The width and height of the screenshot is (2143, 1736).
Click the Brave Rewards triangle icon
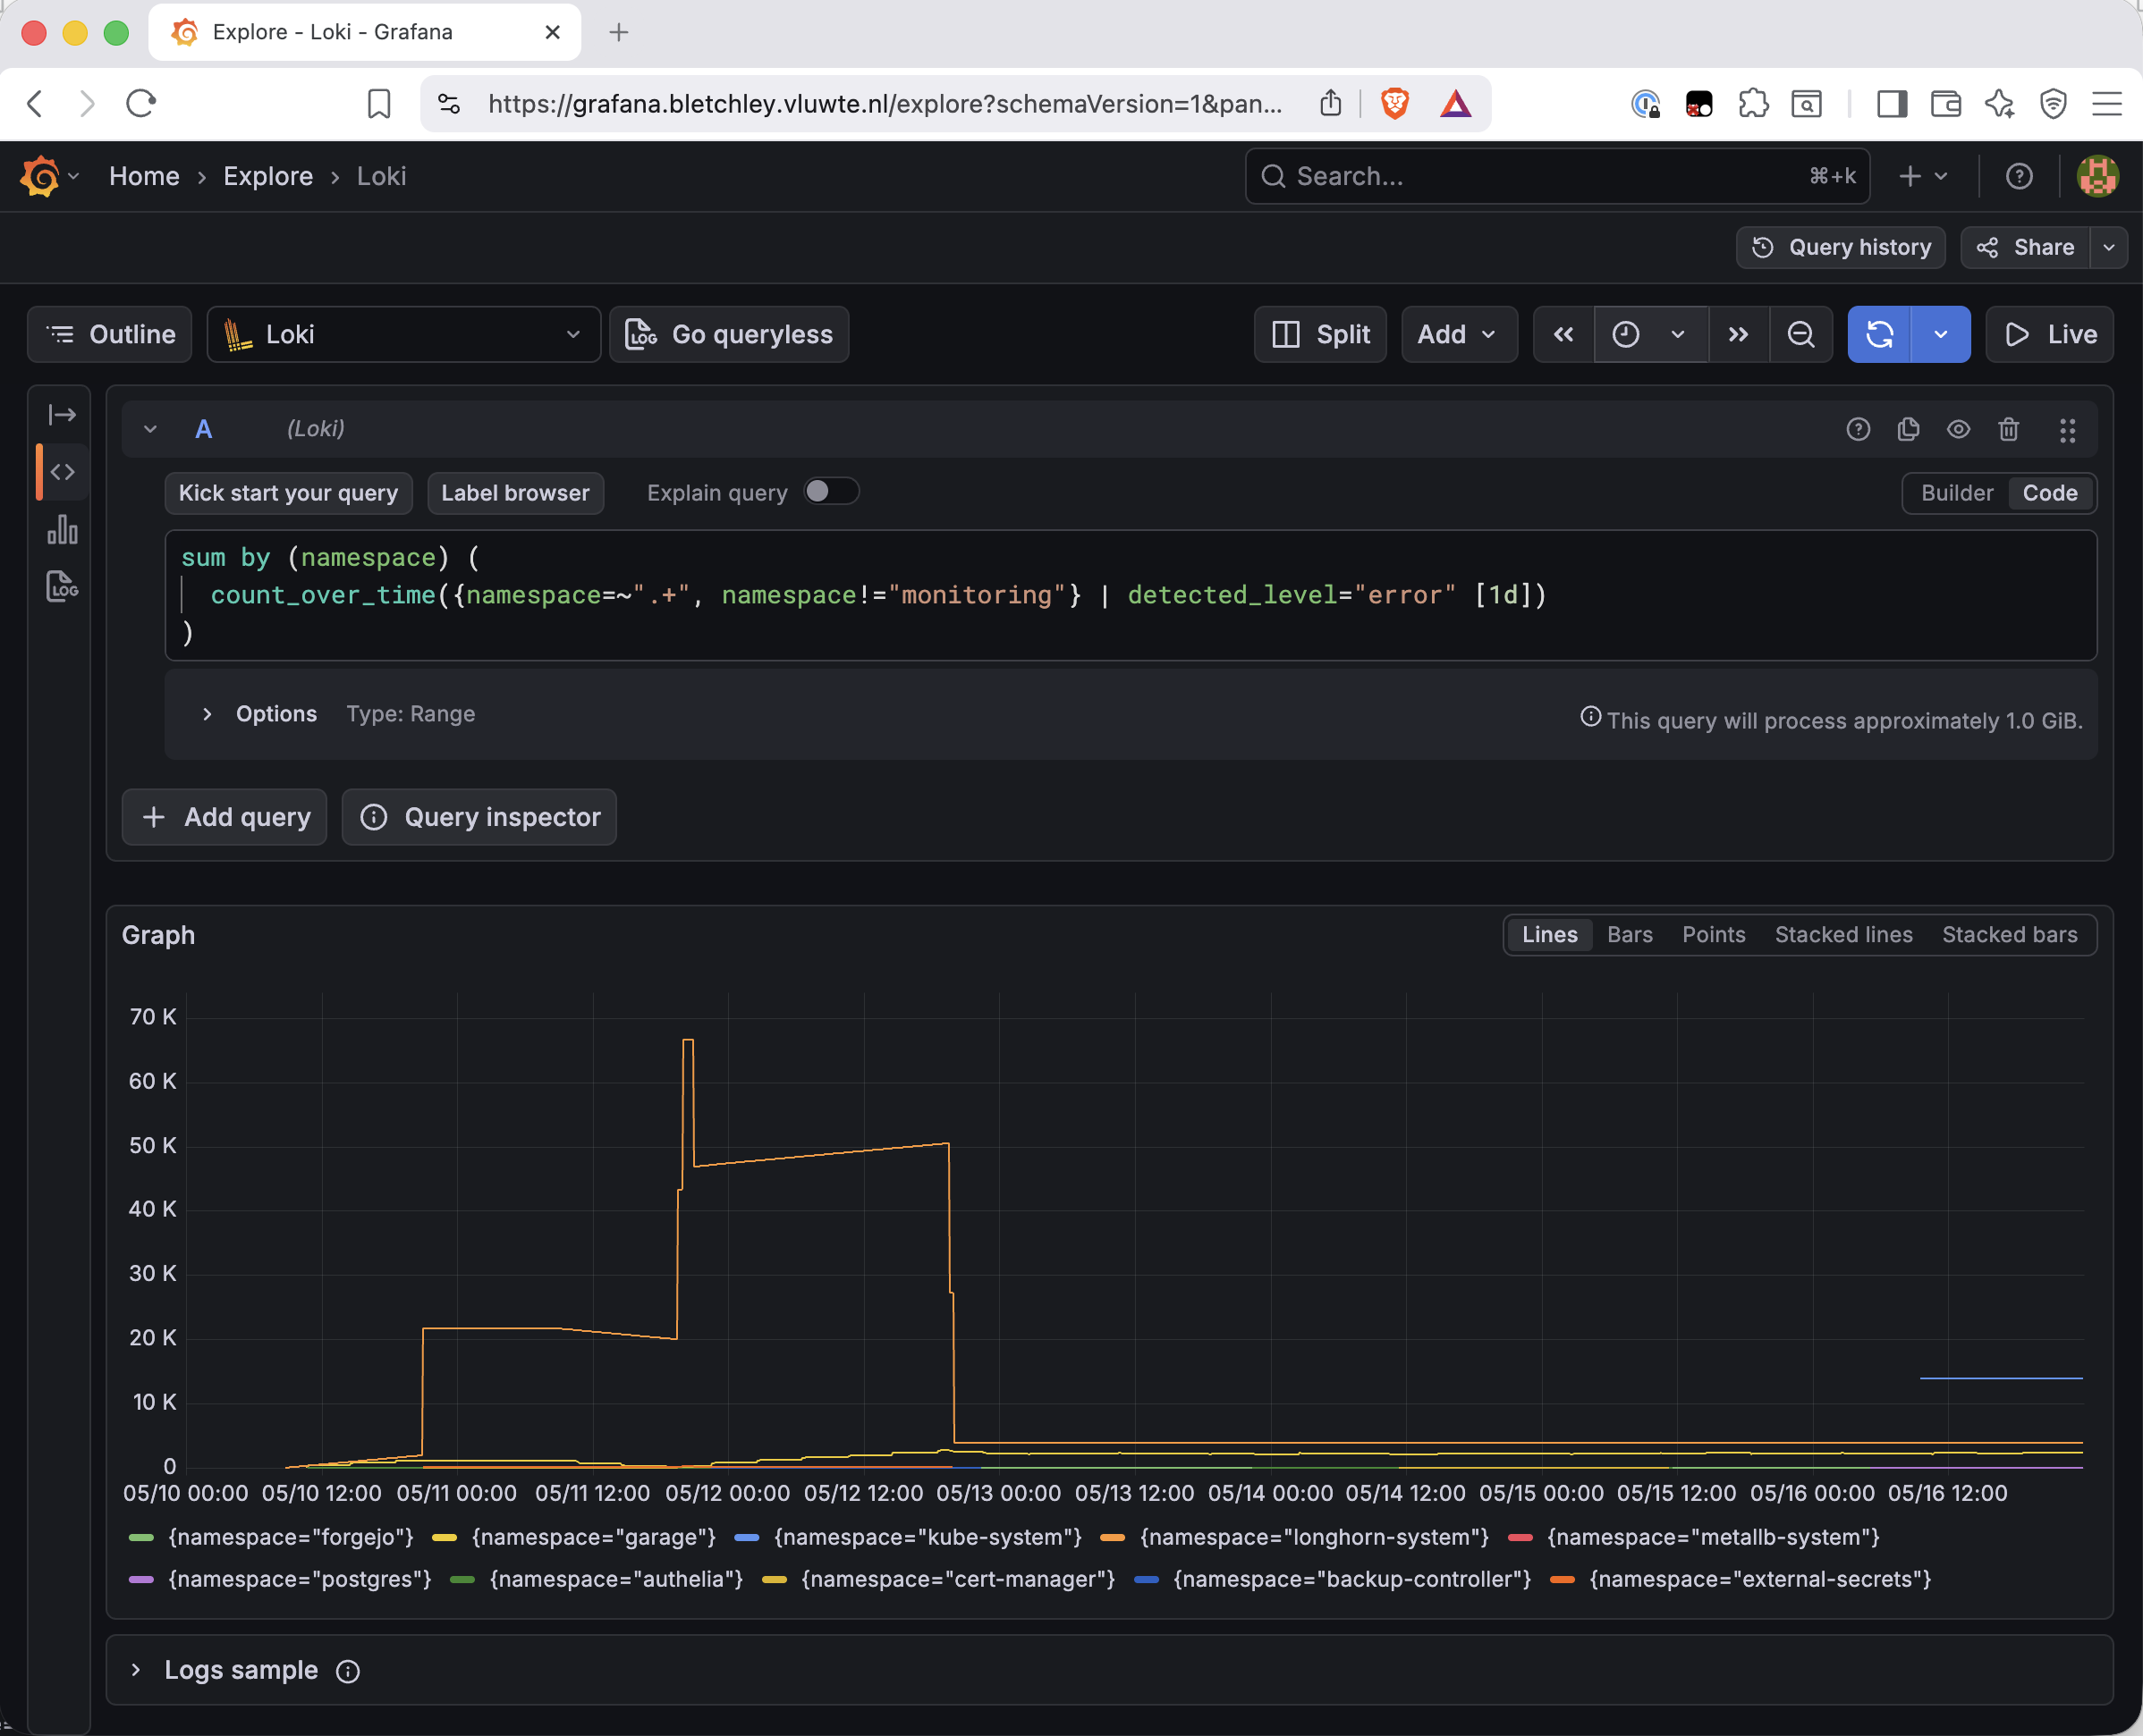point(1456,103)
